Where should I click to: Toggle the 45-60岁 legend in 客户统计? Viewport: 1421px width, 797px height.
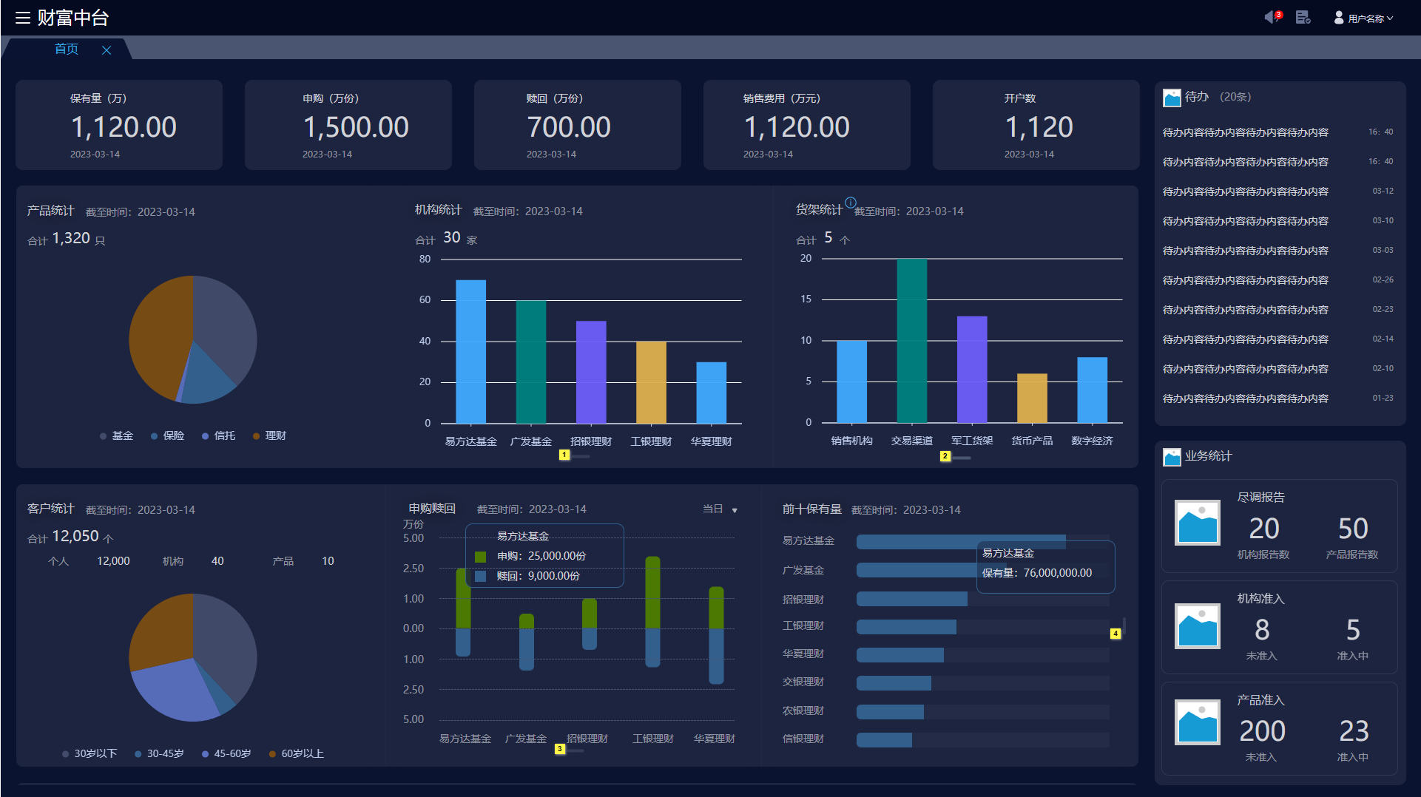[x=226, y=754]
